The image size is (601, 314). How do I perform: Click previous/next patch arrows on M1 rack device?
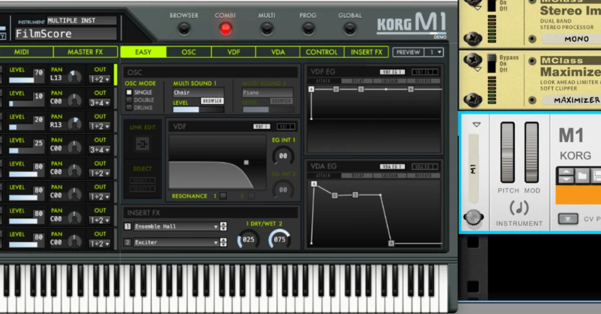(x=566, y=176)
